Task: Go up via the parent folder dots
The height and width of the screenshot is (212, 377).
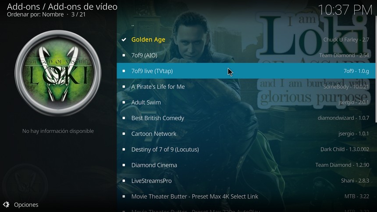Action: coord(133,25)
